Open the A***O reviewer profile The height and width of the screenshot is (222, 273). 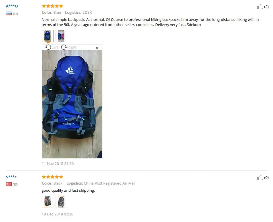12,6
